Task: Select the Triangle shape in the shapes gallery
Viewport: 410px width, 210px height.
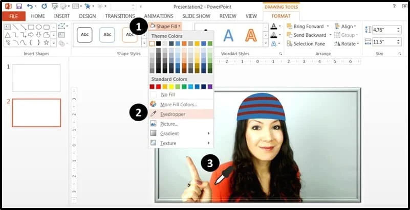Action: point(8,35)
